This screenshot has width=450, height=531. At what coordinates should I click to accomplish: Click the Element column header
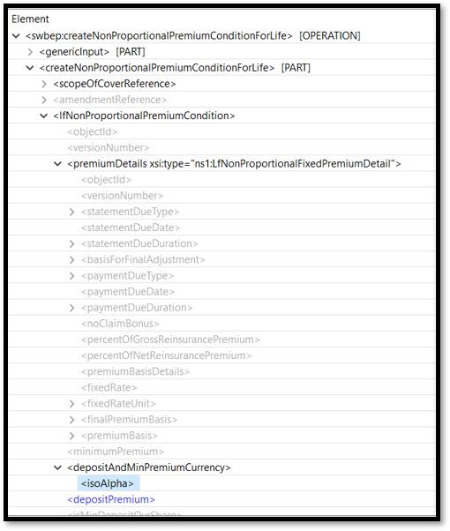click(x=31, y=19)
